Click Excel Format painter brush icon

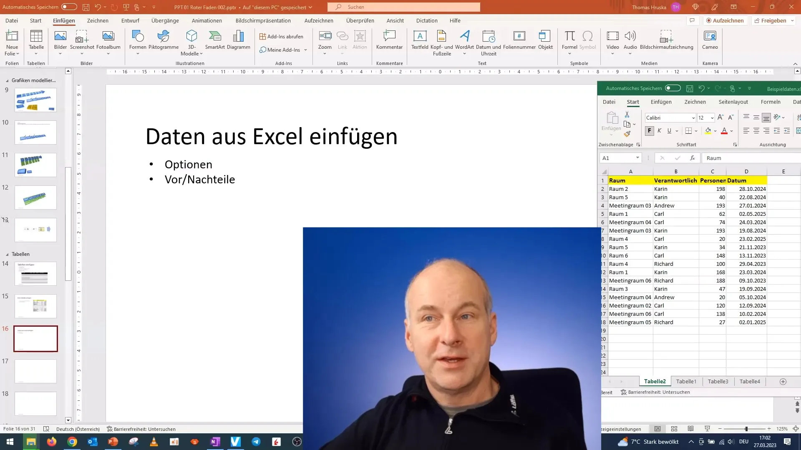[627, 134]
